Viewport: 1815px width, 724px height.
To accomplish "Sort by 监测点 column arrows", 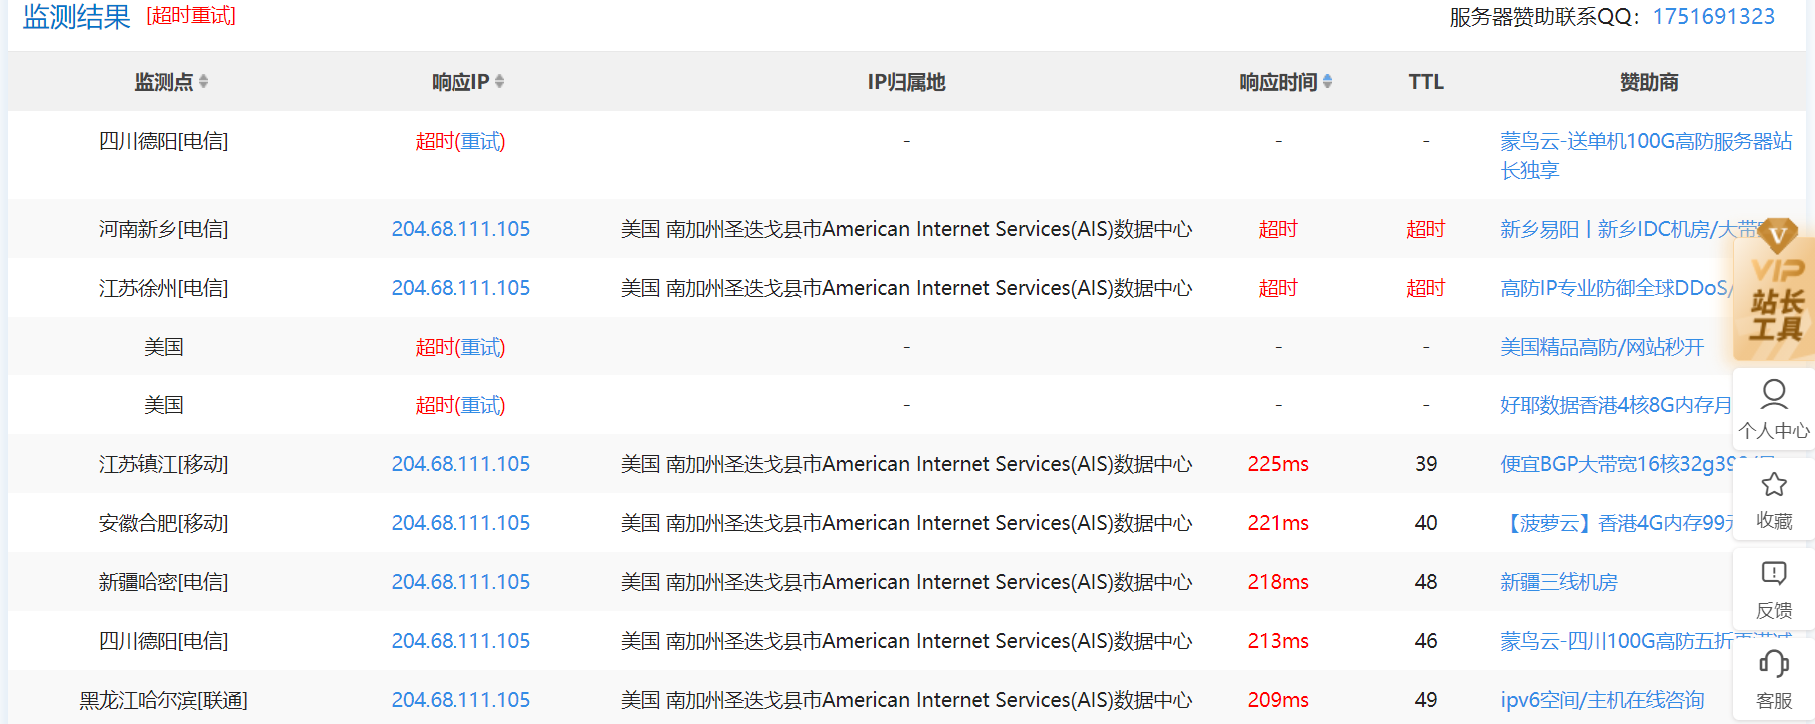I will click(x=203, y=82).
